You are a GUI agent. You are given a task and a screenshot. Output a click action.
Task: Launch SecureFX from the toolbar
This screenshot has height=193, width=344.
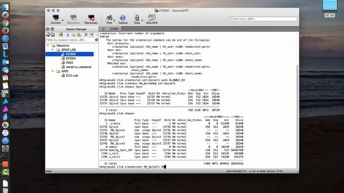pyautogui.click(x=152, y=19)
